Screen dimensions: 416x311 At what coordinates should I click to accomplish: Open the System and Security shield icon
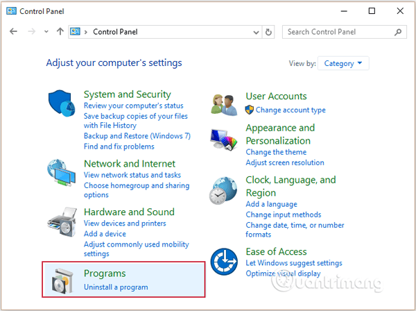pos(62,103)
